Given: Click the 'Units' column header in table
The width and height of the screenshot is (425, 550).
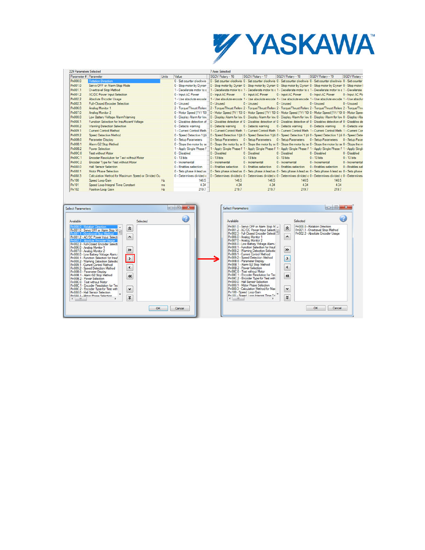Looking at the screenshot, I should point(167,77).
